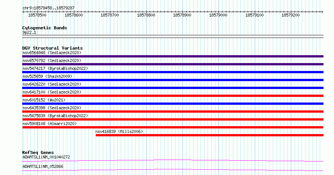Open variant label nsv5474217 (ByrskaBishop2022)
The width and height of the screenshot is (334, 175).
55,68
